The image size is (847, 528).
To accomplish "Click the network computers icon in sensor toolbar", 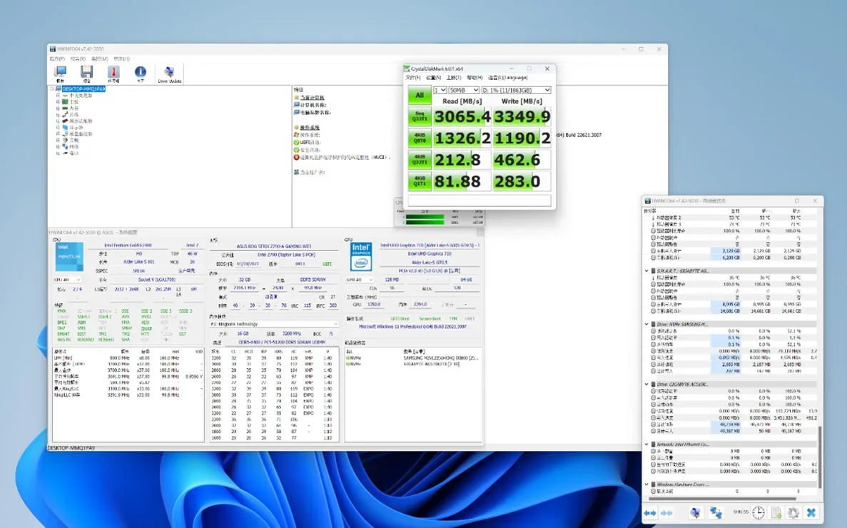I will coord(716,513).
